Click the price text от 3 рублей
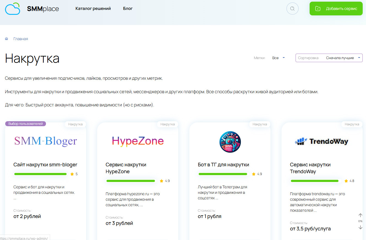Viewport: 366px width, 240px height. pyautogui.click(x=119, y=223)
